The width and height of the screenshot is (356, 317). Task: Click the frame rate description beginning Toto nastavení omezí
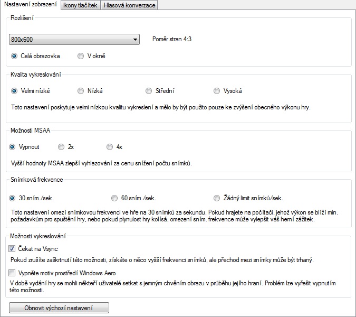[175, 216]
